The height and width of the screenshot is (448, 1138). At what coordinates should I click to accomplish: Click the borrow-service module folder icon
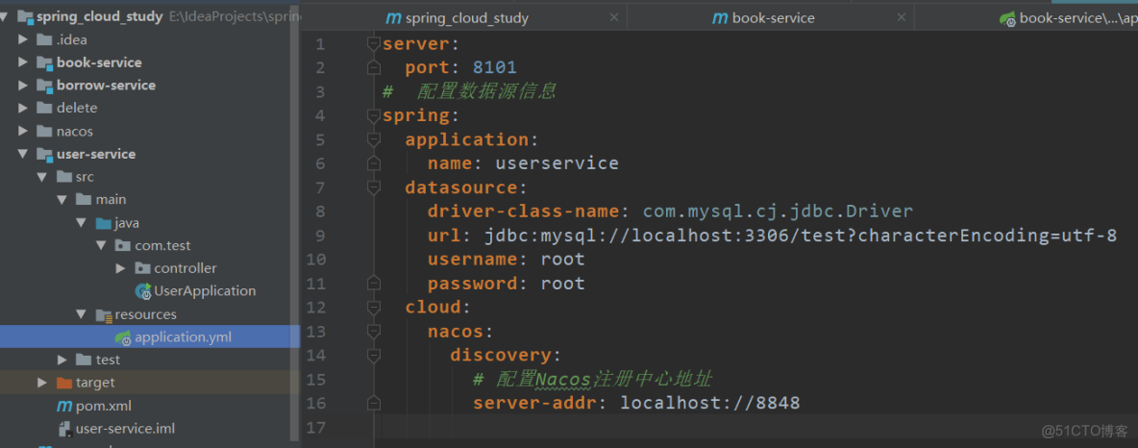(x=44, y=85)
